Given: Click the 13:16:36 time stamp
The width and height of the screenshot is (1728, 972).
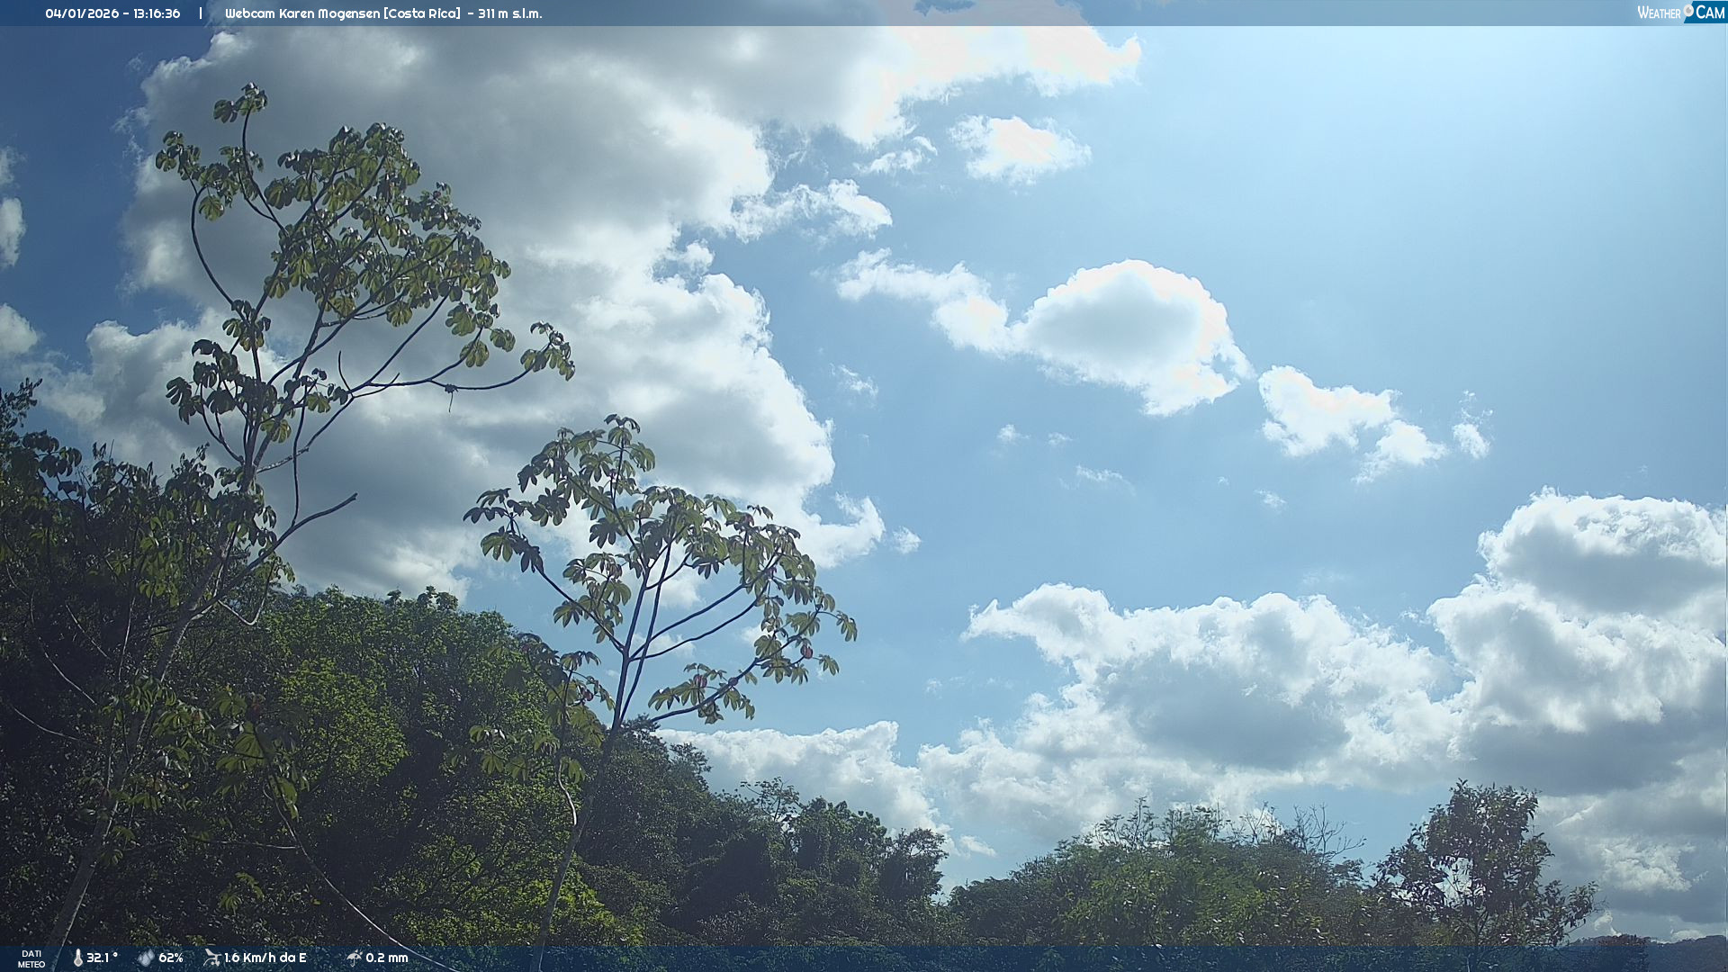Looking at the screenshot, I should point(157,13).
